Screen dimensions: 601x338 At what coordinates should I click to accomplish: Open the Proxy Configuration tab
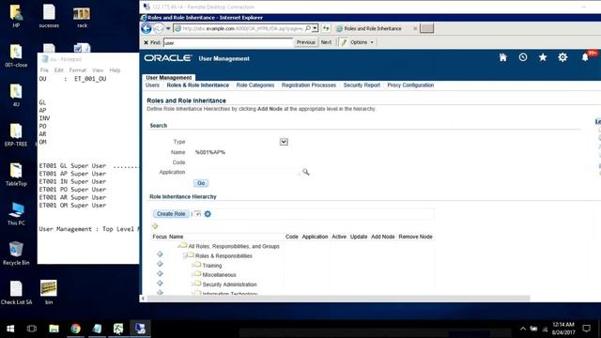click(x=410, y=85)
